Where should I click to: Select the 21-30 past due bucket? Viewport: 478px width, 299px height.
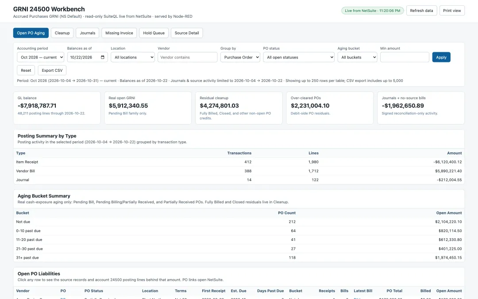coord(239,249)
